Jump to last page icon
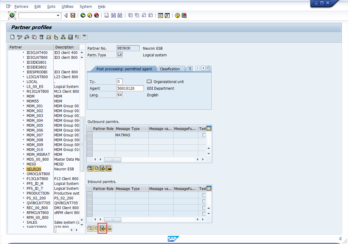Image resolution: width=348 pixels, height=244 pixels. pyautogui.click(x=151, y=15)
